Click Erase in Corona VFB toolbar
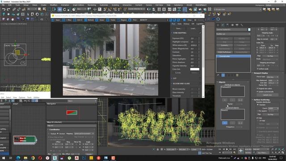This screenshot has height=161, width=286. click(x=100, y=20)
